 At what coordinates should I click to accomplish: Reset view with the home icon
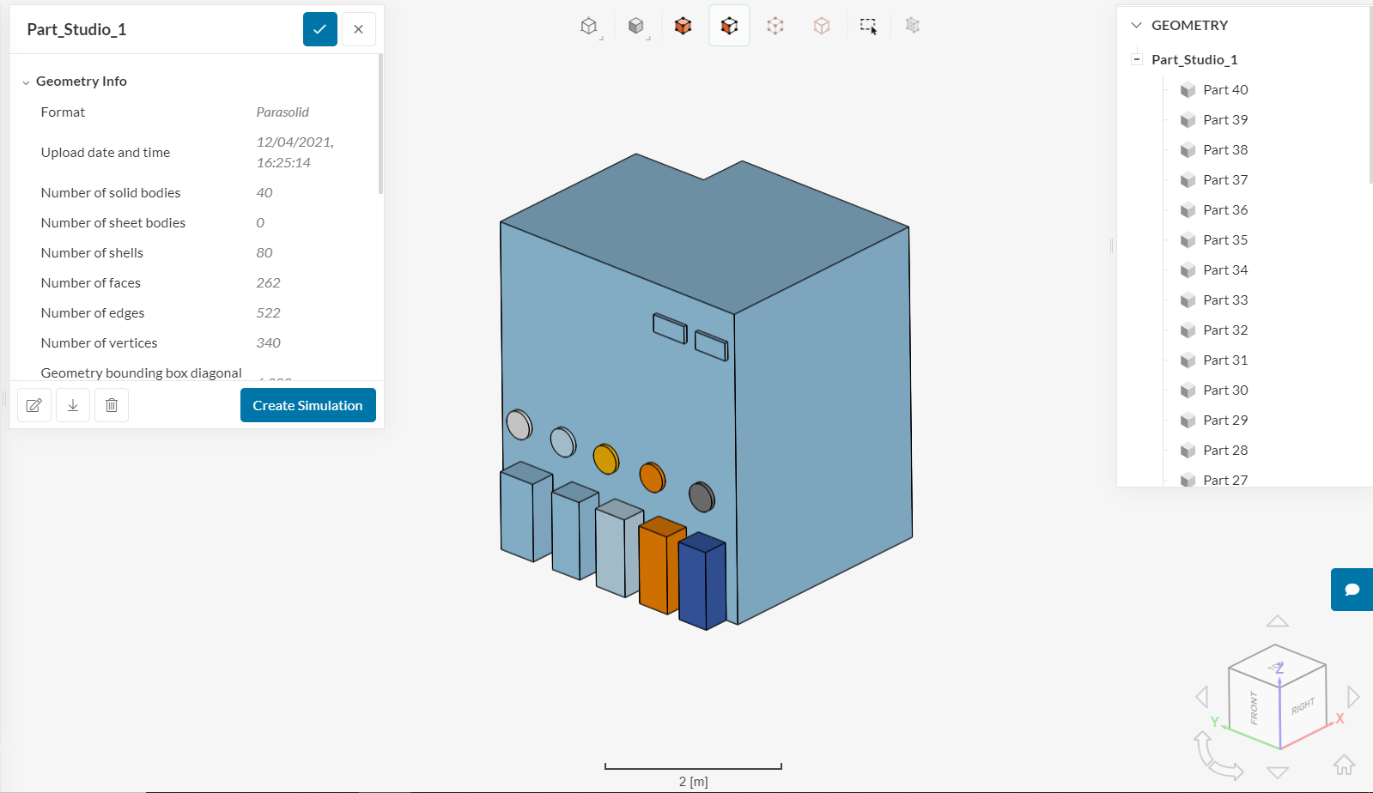click(1344, 764)
